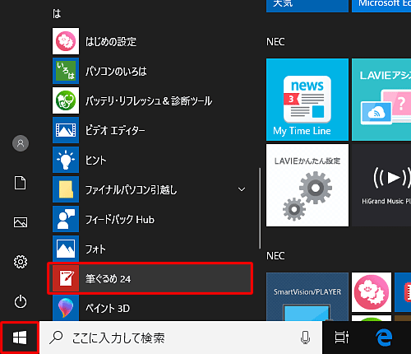Click the search magnifier icon
The image size is (411, 354).
(x=56, y=338)
